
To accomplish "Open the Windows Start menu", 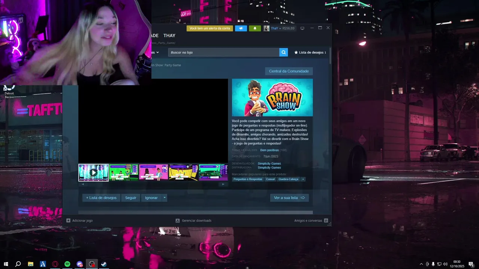I will coord(5,264).
